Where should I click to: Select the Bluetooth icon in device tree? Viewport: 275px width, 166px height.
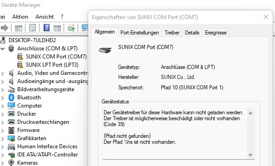click(11, 98)
